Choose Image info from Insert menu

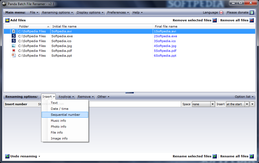click(65, 138)
